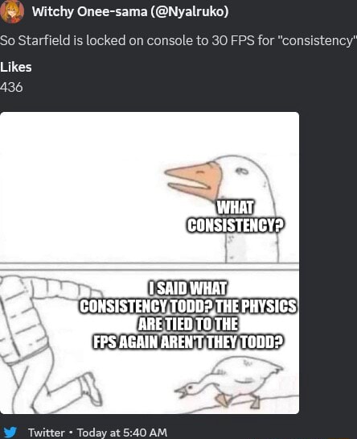This screenshot has width=357, height=439.
Task: Click the "Likes" field heading
Action: click(16, 67)
